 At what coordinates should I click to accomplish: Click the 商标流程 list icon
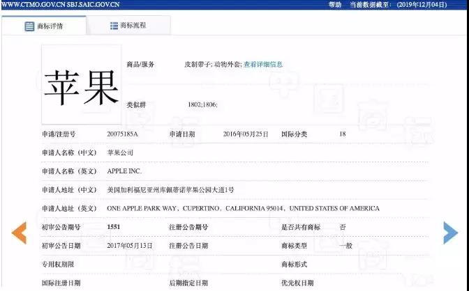pos(114,26)
